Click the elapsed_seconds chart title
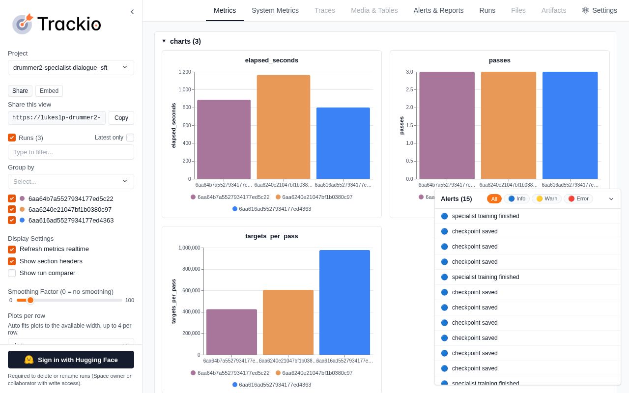The width and height of the screenshot is (629, 393). 272,60
